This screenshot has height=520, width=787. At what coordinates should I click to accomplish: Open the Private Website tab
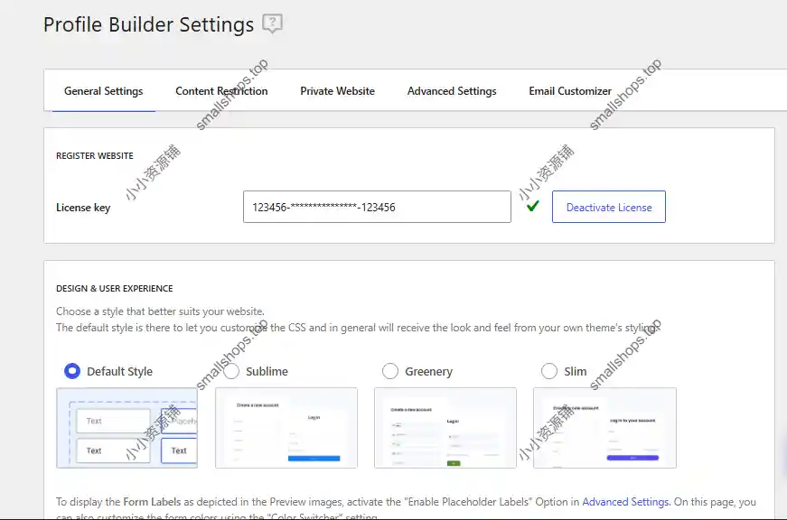click(x=337, y=91)
